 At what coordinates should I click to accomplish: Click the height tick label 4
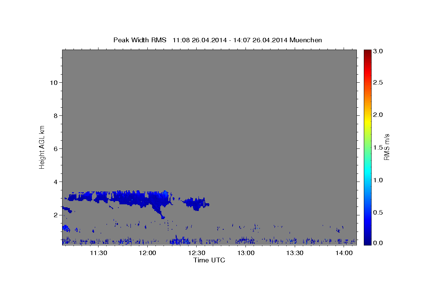55,182
